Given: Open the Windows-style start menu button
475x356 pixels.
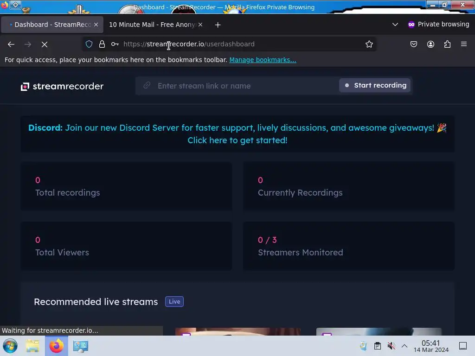Looking at the screenshot, I should coord(10,346).
